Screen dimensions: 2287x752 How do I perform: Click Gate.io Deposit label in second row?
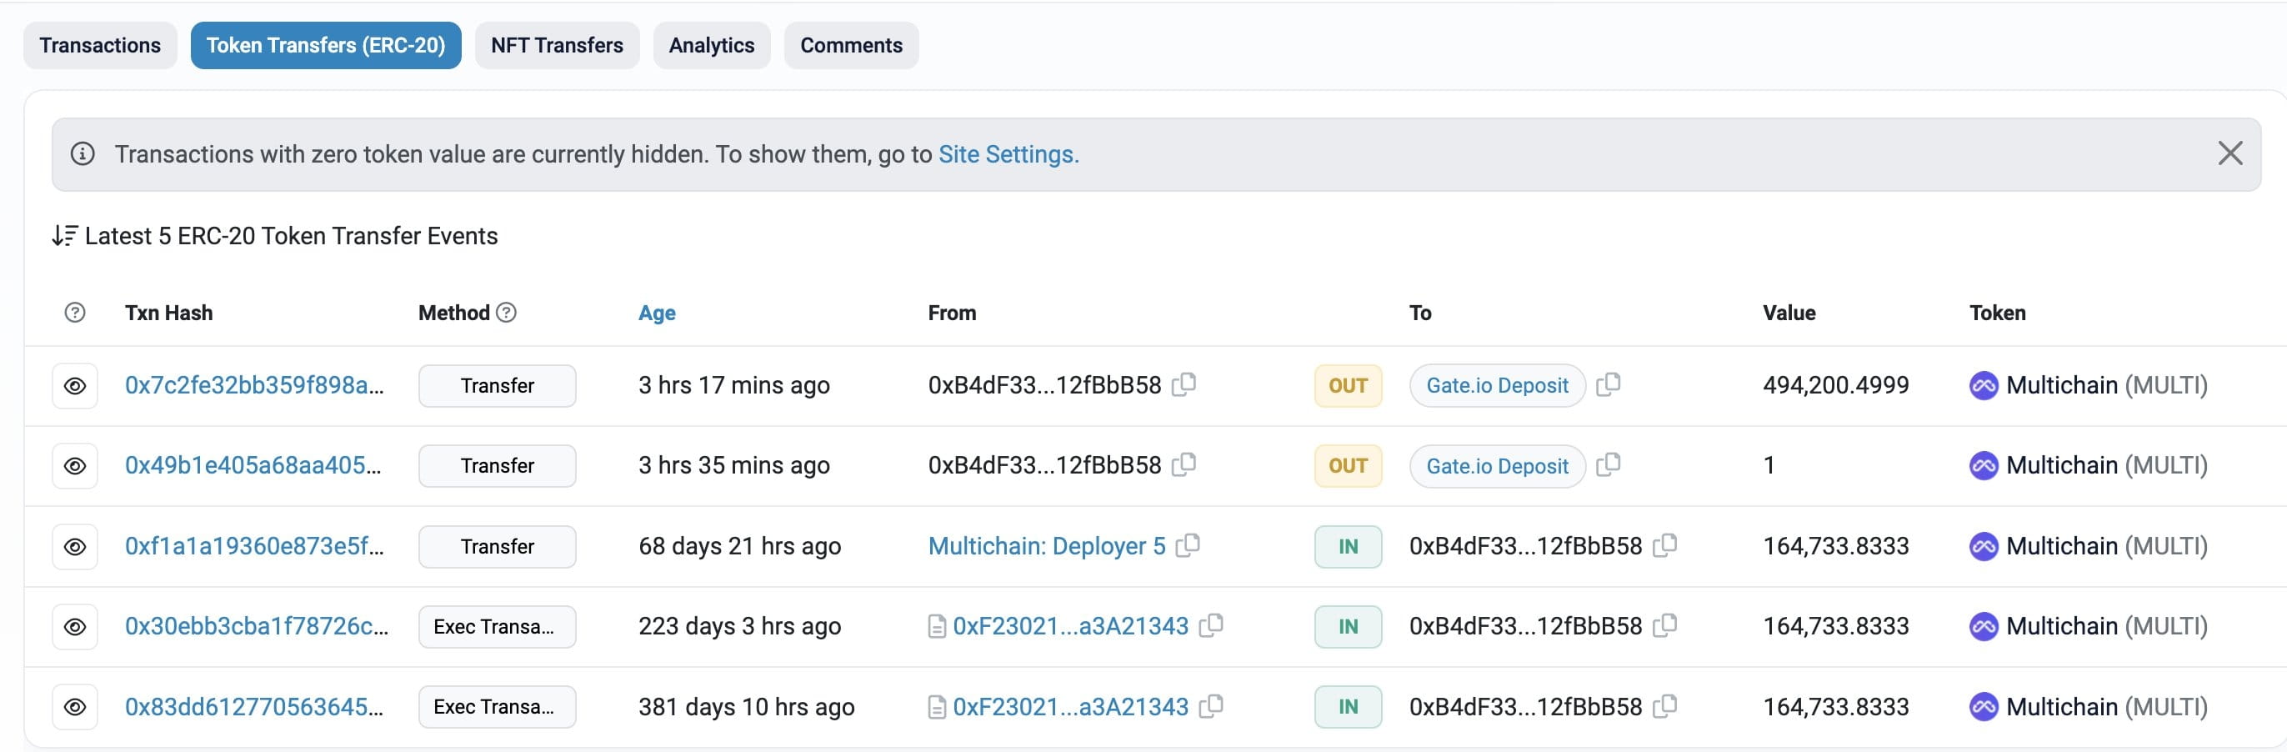click(x=1497, y=466)
